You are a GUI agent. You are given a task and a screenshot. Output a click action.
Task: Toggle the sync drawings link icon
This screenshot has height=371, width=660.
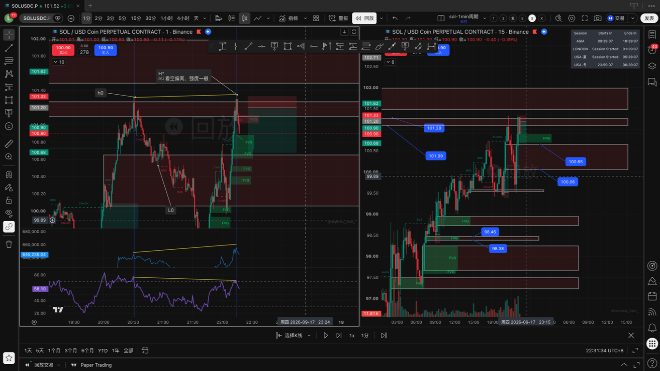pyautogui.click(x=9, y=227)
